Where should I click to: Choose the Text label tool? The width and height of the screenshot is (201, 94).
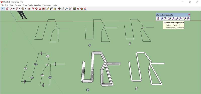(52, 9)
